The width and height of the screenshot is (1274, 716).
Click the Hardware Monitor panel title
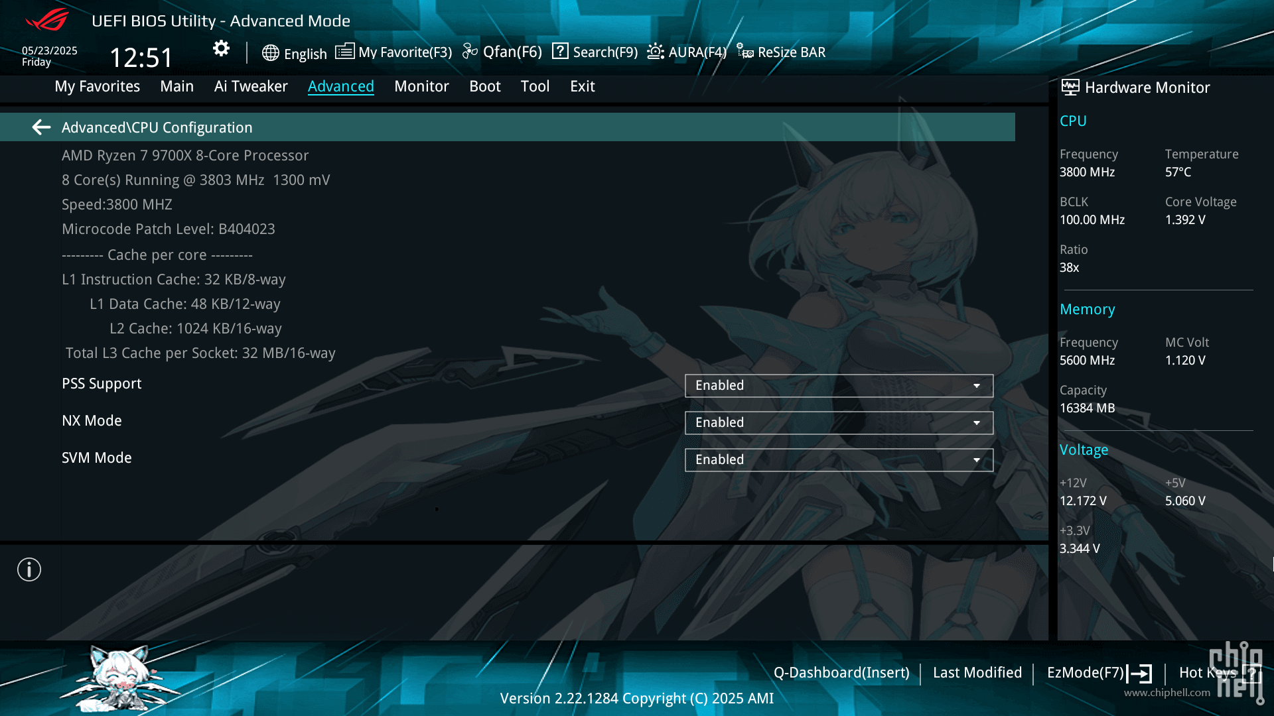tap(1147, 88)
